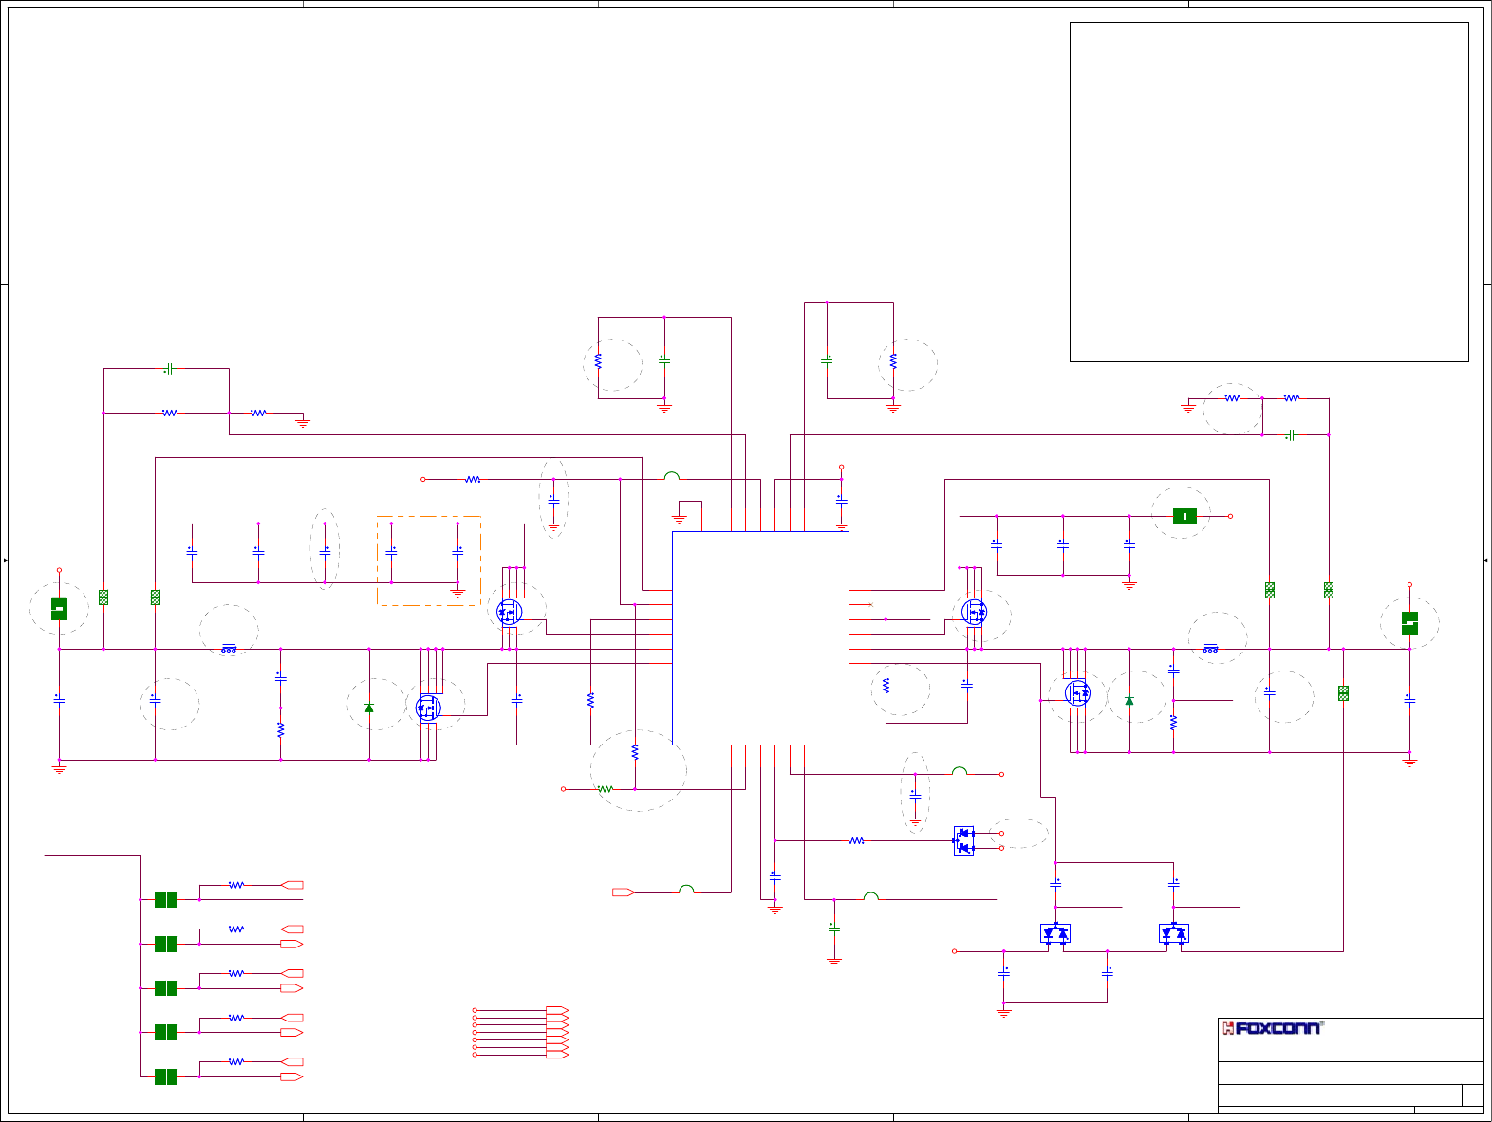Viewport: 1492px width, 1122px height.
Task: Click the lone off-page connector below the IC
Action: point(624,892)
